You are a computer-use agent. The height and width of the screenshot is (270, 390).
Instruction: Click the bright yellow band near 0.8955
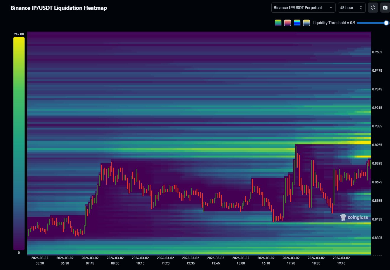(360, 142)
